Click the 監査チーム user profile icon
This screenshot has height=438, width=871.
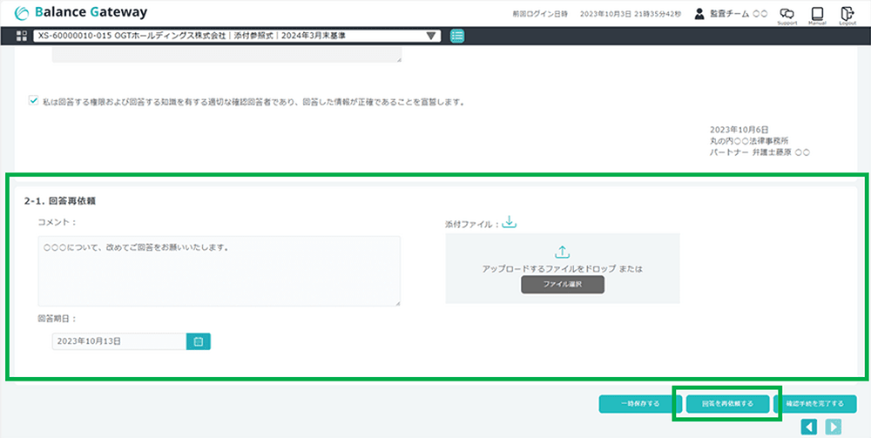(x=699, y=14)
